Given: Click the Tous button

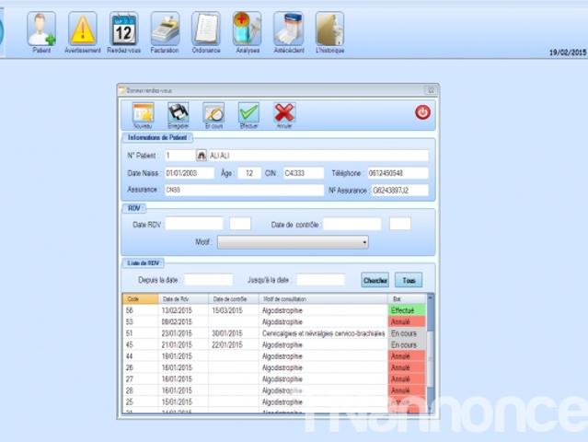Looking at the screenshot, I should 409,280.
